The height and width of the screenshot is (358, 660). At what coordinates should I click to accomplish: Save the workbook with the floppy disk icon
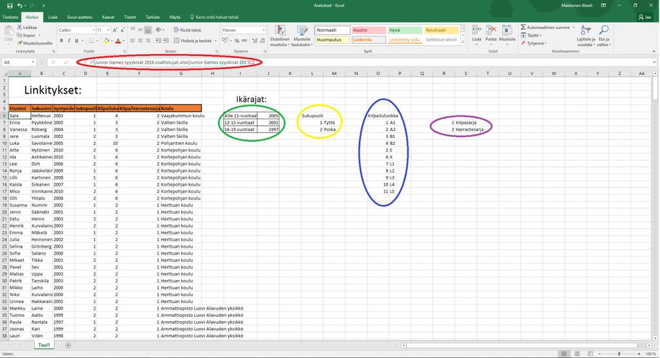pyautogui.click(x=10, y=6)
